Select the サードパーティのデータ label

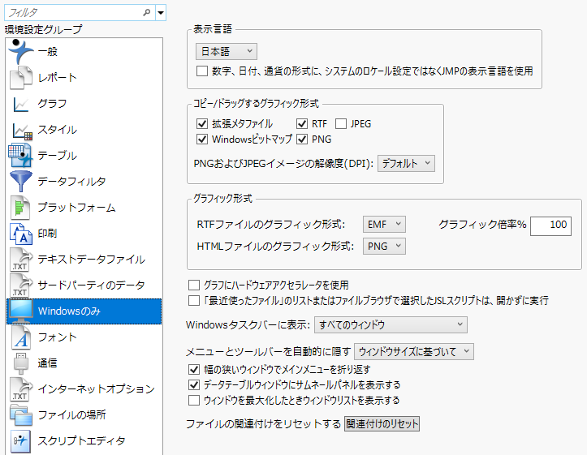coord(92,285)
